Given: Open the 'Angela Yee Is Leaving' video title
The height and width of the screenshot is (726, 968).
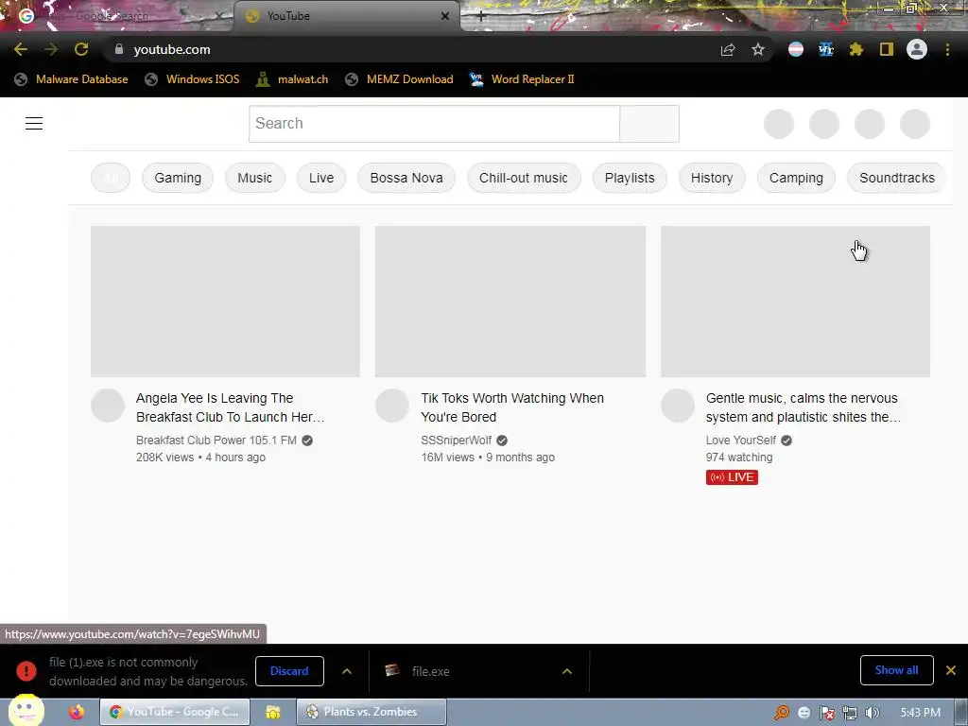Looking at the screenshot, I should 231,407.
